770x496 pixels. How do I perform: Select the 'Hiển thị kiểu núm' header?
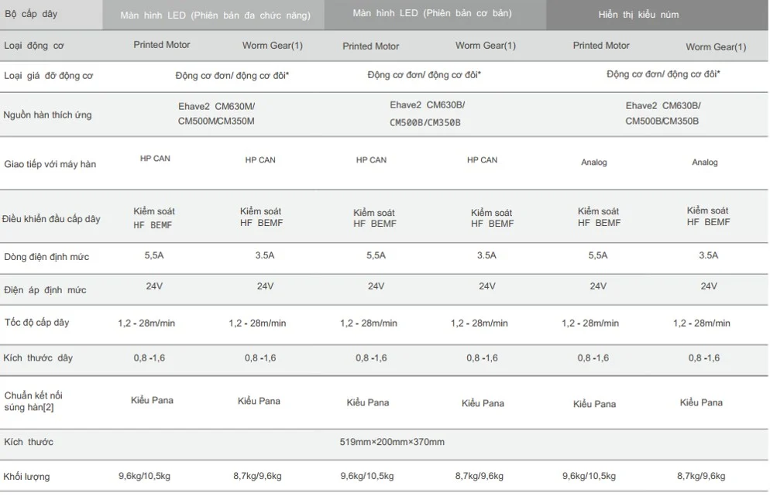(x=638, y=15)
